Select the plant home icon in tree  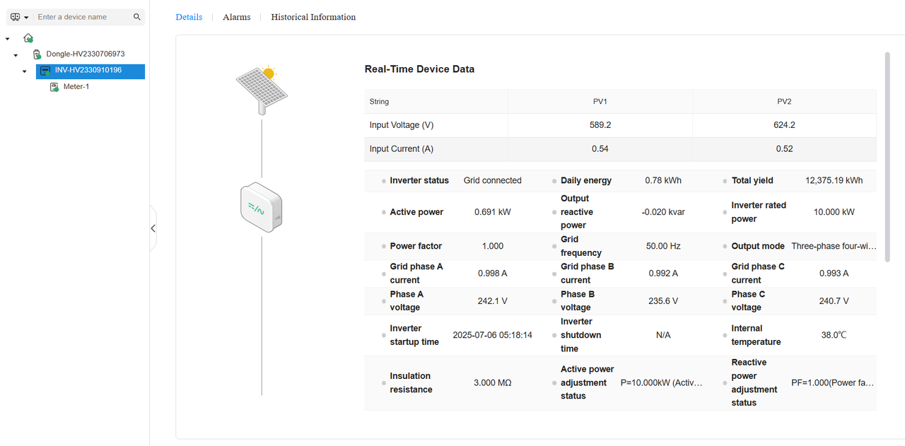(x=28, y=38)
